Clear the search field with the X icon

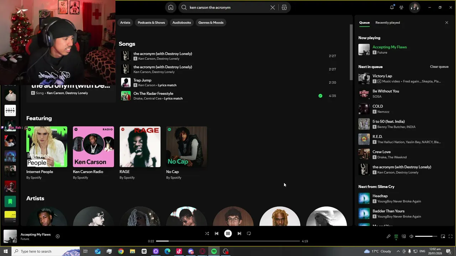click(x=273, y=7)
